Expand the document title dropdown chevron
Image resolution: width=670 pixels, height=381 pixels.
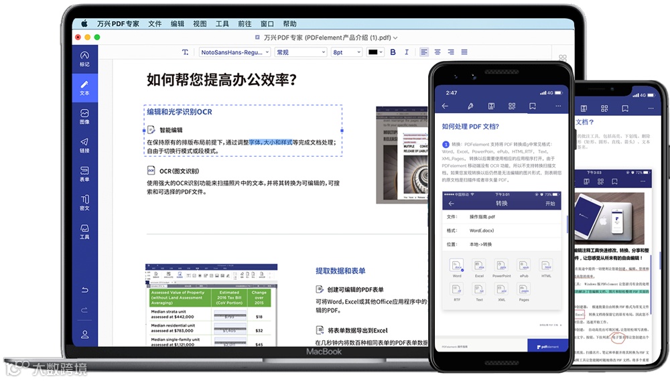[395, 38]
